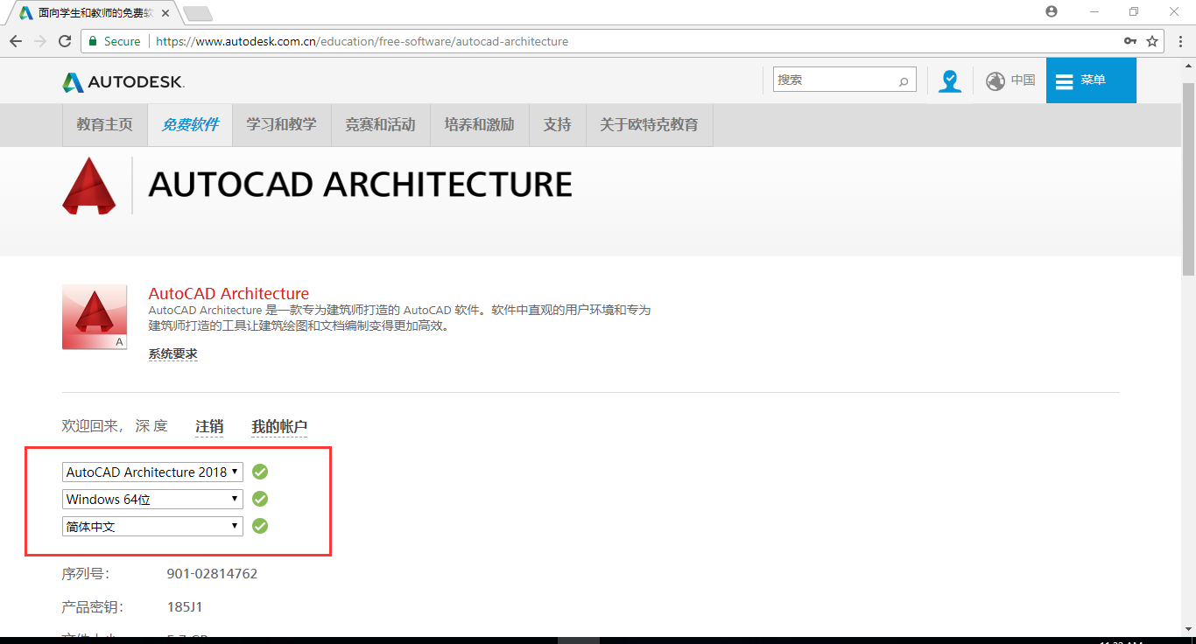Screen dimensions: 1196x644
Task: Click the search magnifier icon
Action: click(x=904, y=81)
